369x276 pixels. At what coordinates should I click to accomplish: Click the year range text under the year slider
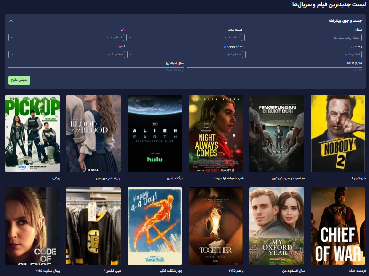click(175, 70)
